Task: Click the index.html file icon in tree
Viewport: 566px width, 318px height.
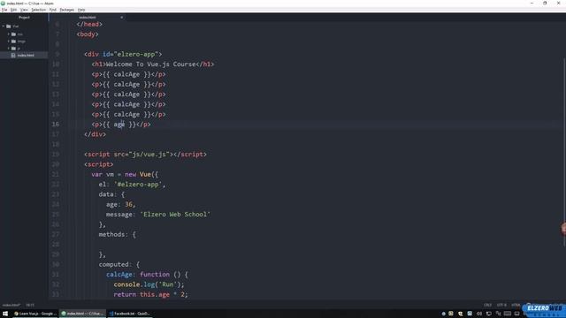Action: click(x=14, y=55)
